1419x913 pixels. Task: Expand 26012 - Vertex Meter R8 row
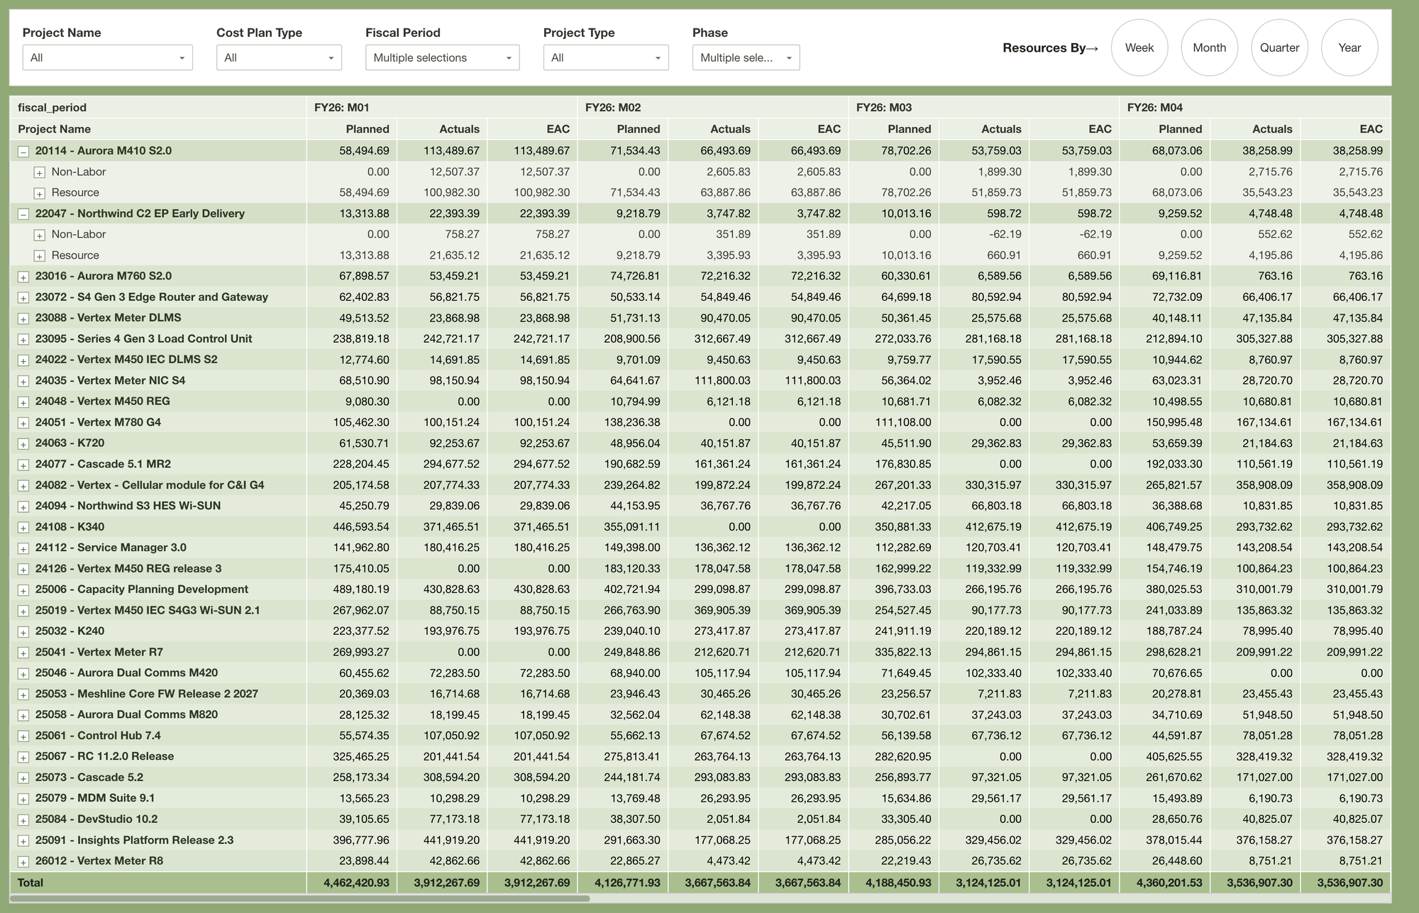point(23,862)
